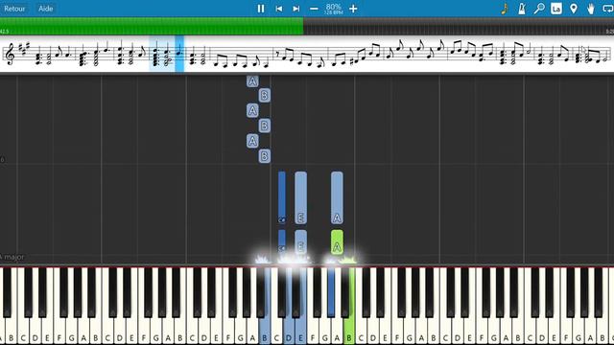Viewport: 614px width, 345px height.
Task: Click the loop repeat icon
Action: coord(607,9)
